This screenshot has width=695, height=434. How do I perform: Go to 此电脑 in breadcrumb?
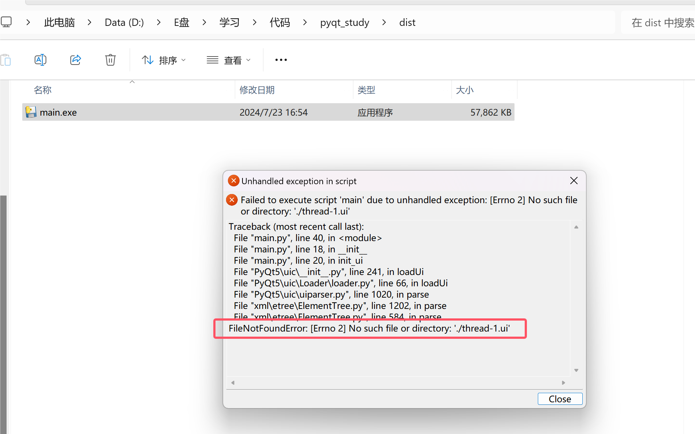click(59, 22)
